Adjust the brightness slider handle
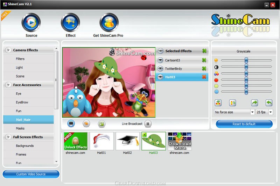This screenshot has width=280, height=186. (x=246, y=60)
